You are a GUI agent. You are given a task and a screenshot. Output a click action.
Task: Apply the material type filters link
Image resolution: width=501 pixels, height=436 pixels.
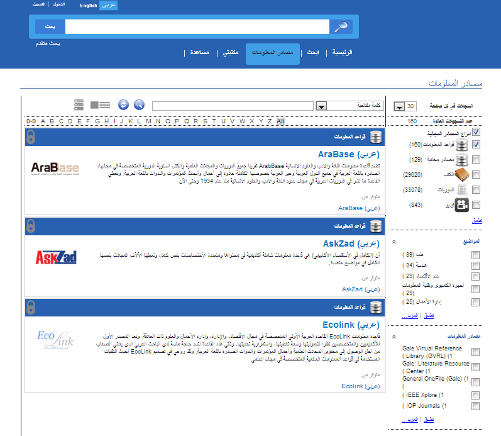[477, 221]
